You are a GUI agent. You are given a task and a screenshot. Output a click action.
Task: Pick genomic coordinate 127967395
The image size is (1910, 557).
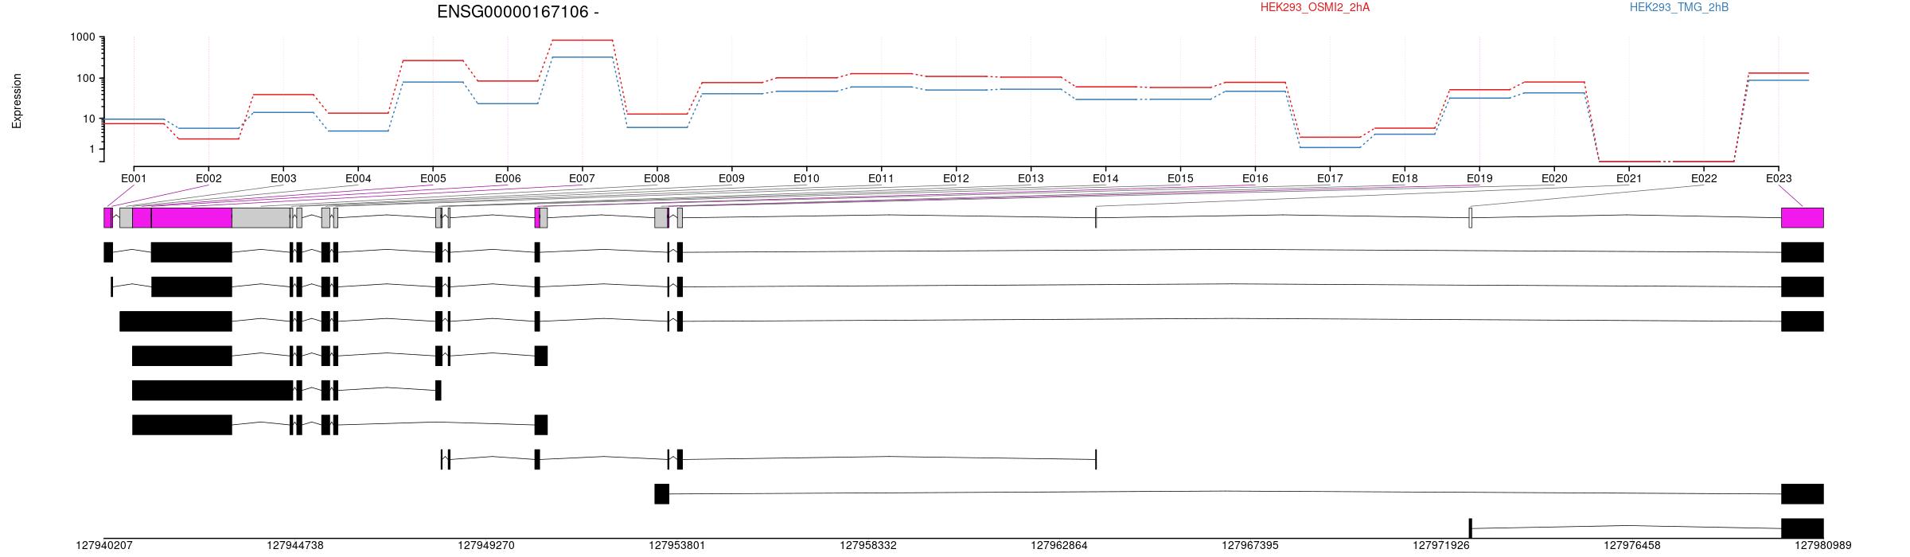coord(1250,546)
